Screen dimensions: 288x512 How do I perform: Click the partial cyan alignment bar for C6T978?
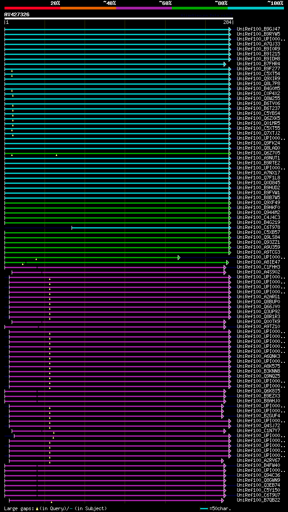(x=151, y=228)
